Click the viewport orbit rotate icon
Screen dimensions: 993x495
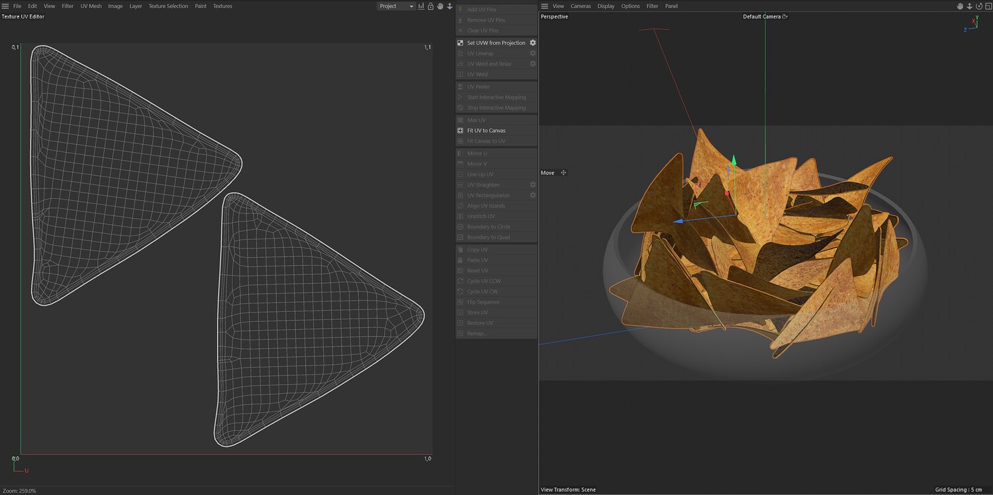click(x=978, y=6)
